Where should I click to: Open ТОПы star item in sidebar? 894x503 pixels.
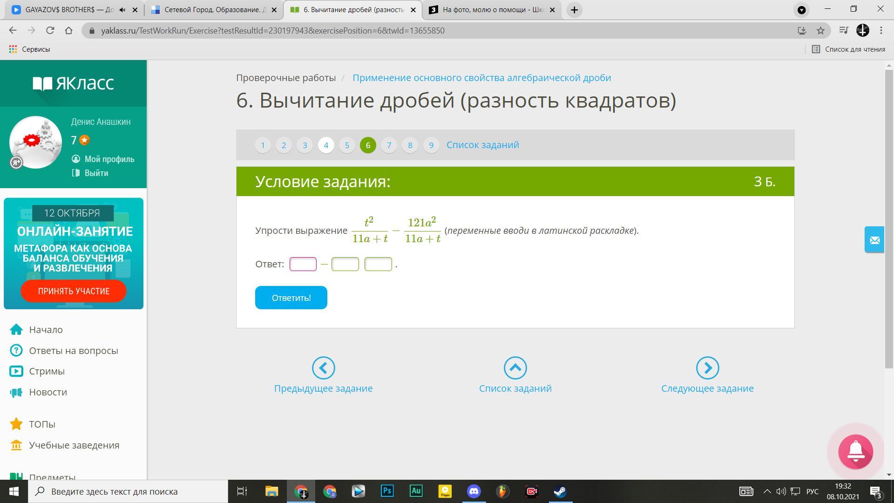[x=42, y=424]
